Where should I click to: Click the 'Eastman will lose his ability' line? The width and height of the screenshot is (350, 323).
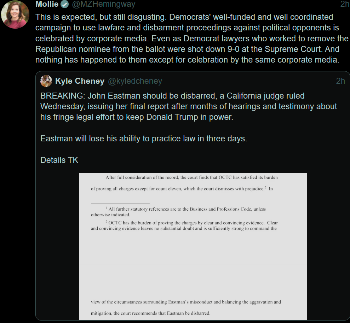point(144,139)
